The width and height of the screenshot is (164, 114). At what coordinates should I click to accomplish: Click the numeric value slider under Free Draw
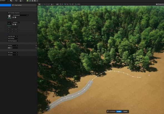point(13,48)
